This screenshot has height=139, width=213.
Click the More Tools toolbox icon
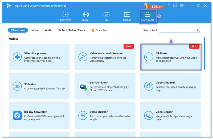148,14
